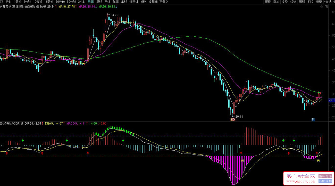Click the first red up arrow in MACD panel
Screen dimensions: 335x186
click(x=7, y=153)
